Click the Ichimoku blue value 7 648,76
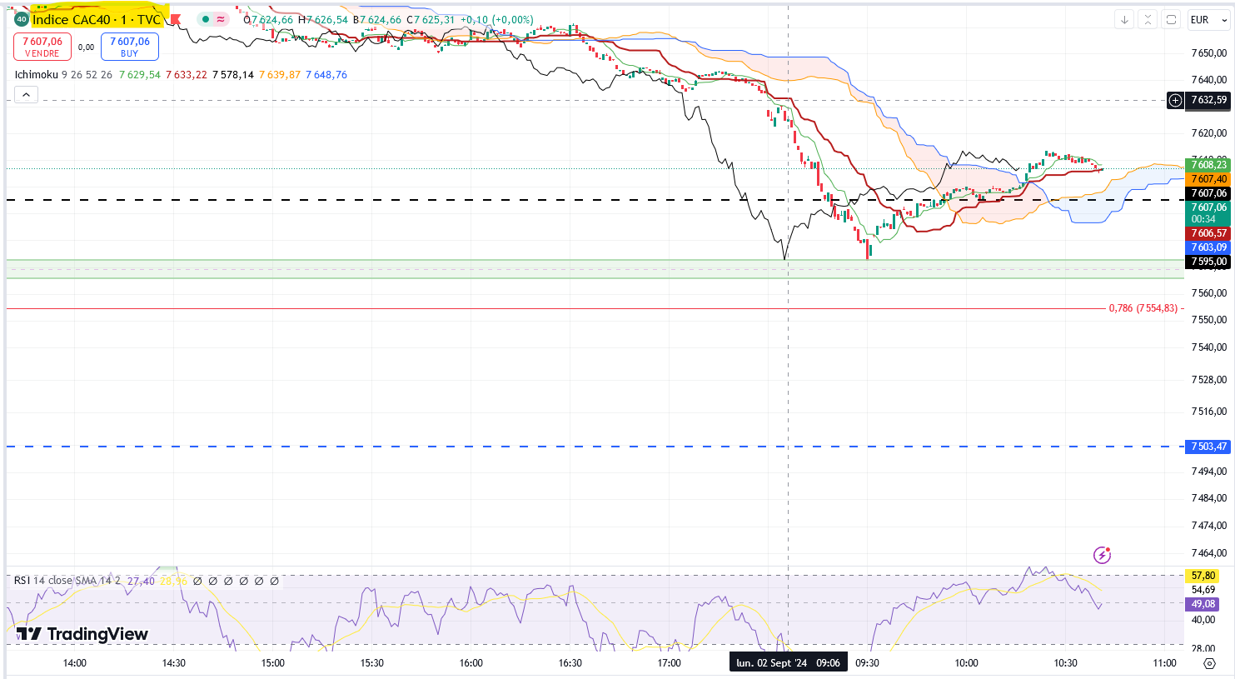Screen dimensions: 1235x679 (326, 75)
